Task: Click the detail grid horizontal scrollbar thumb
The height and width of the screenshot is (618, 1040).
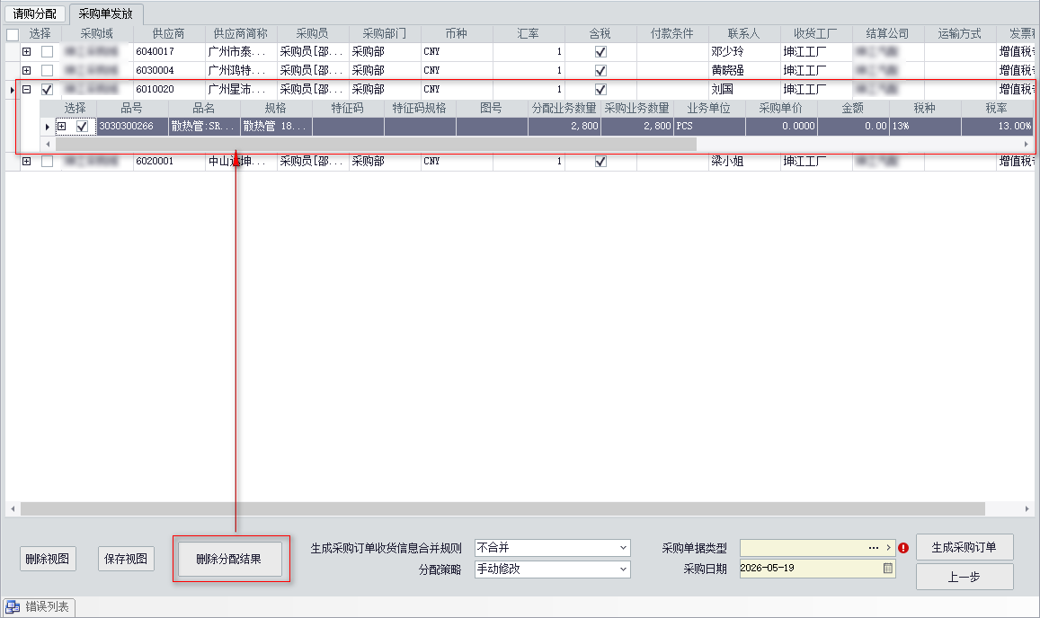Action: coord(376,144)
